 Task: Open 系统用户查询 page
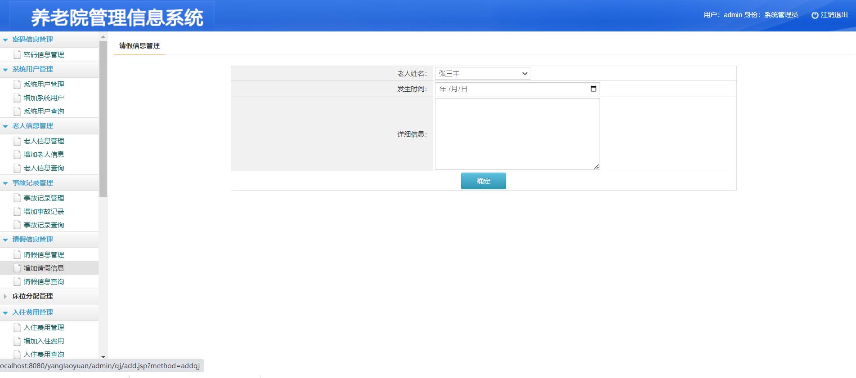44,111
